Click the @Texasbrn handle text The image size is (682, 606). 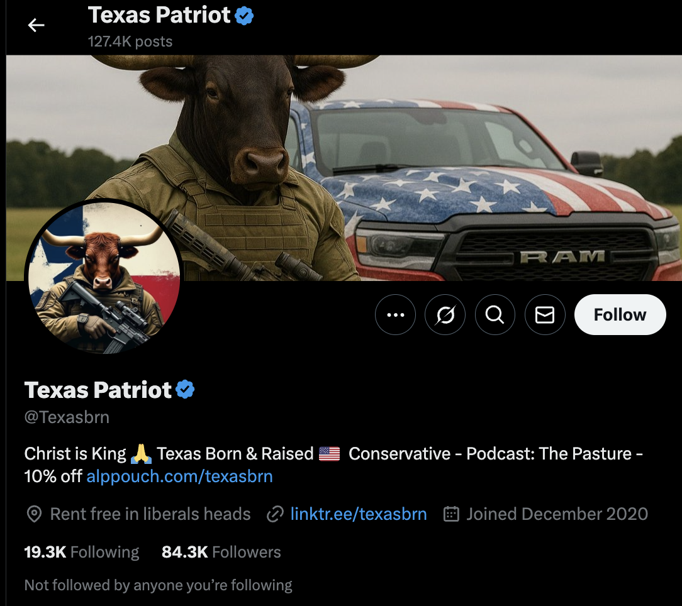(67, 417)
